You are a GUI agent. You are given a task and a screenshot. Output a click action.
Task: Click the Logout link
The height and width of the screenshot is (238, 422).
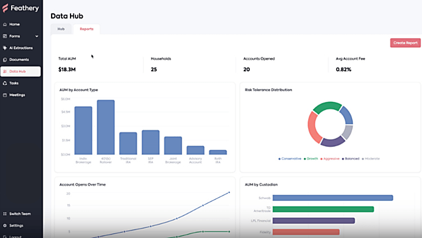click(16, 236)
